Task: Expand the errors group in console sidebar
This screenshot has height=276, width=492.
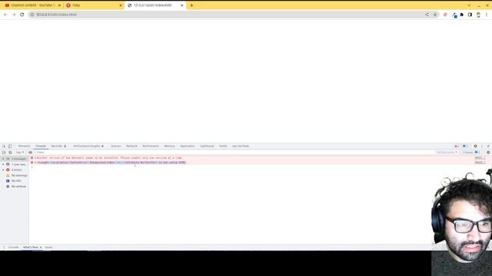Action: point(3,170)
